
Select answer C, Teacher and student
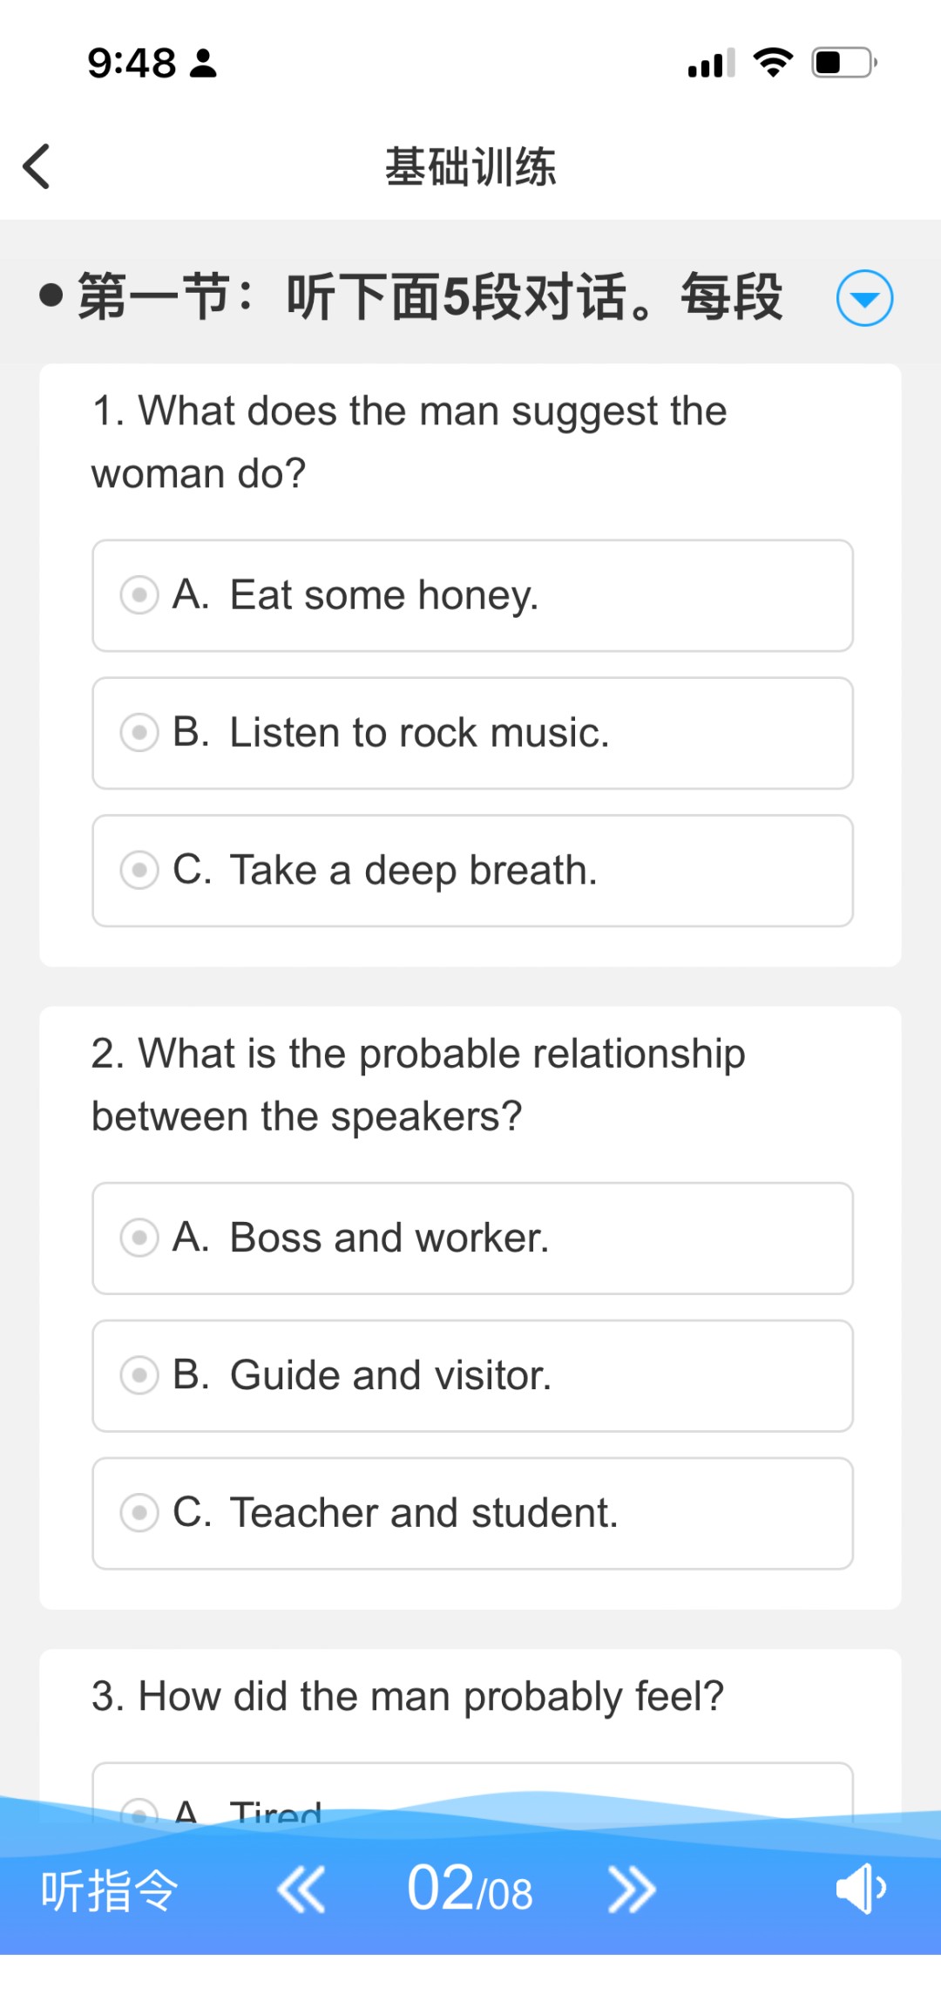[472, 1513]
